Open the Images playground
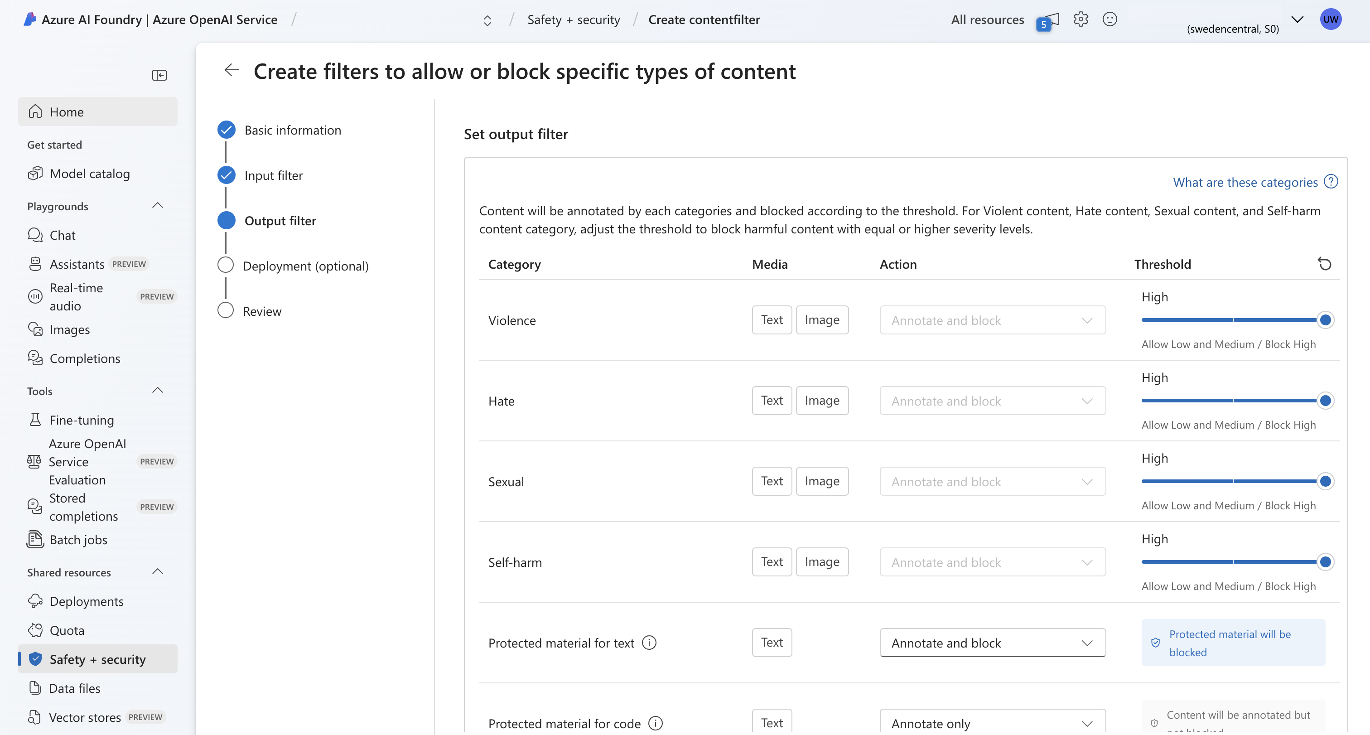Screen dimensions: 1370x735 pyautogui.click(x=69, y=329)
